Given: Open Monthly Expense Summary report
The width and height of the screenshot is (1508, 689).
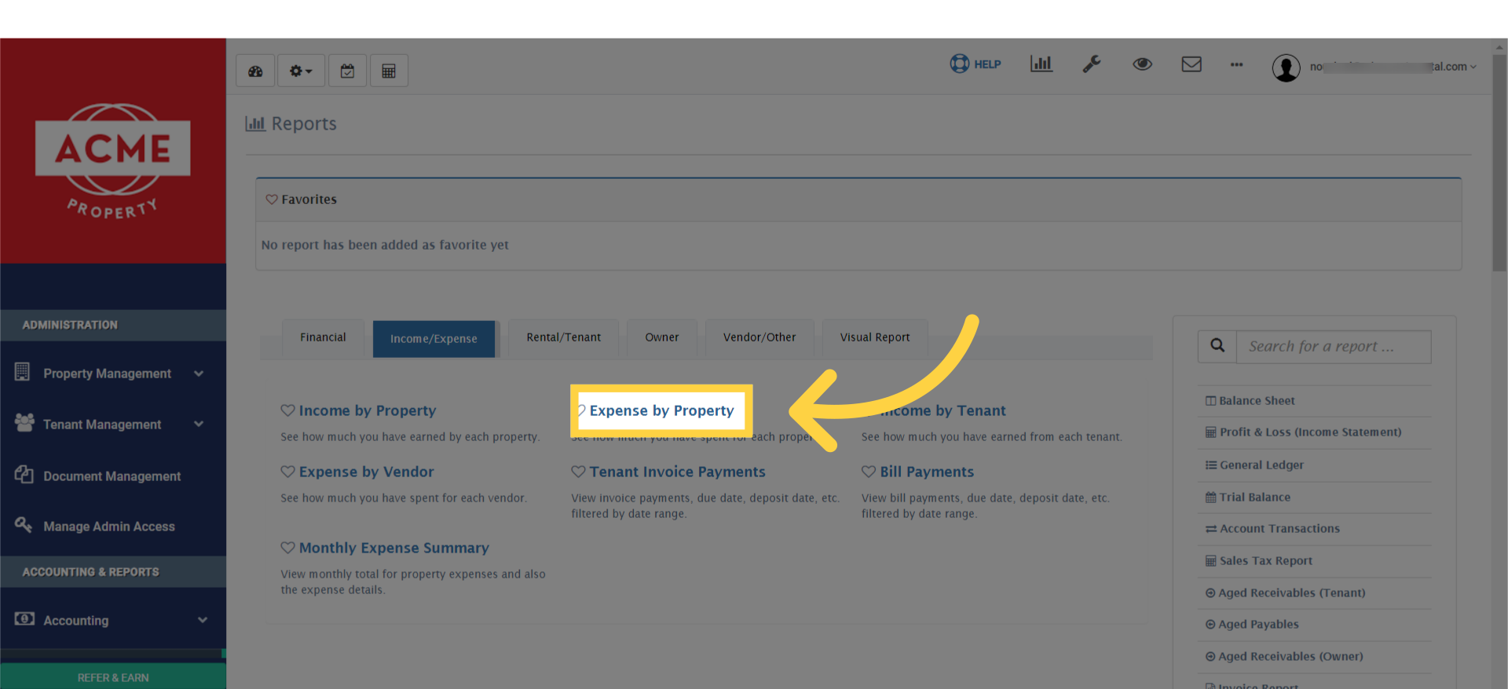Looking at the screenshot, I should pyautogui.click(x=394, y=548).
